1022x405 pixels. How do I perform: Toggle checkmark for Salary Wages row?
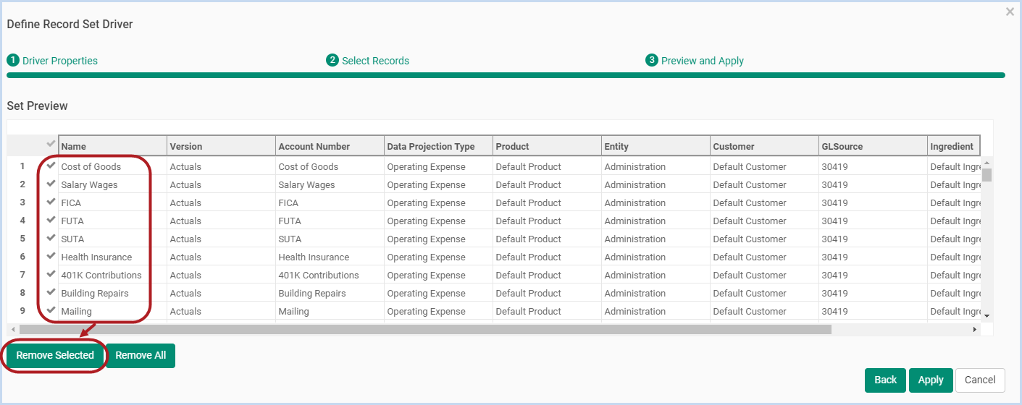51,184
